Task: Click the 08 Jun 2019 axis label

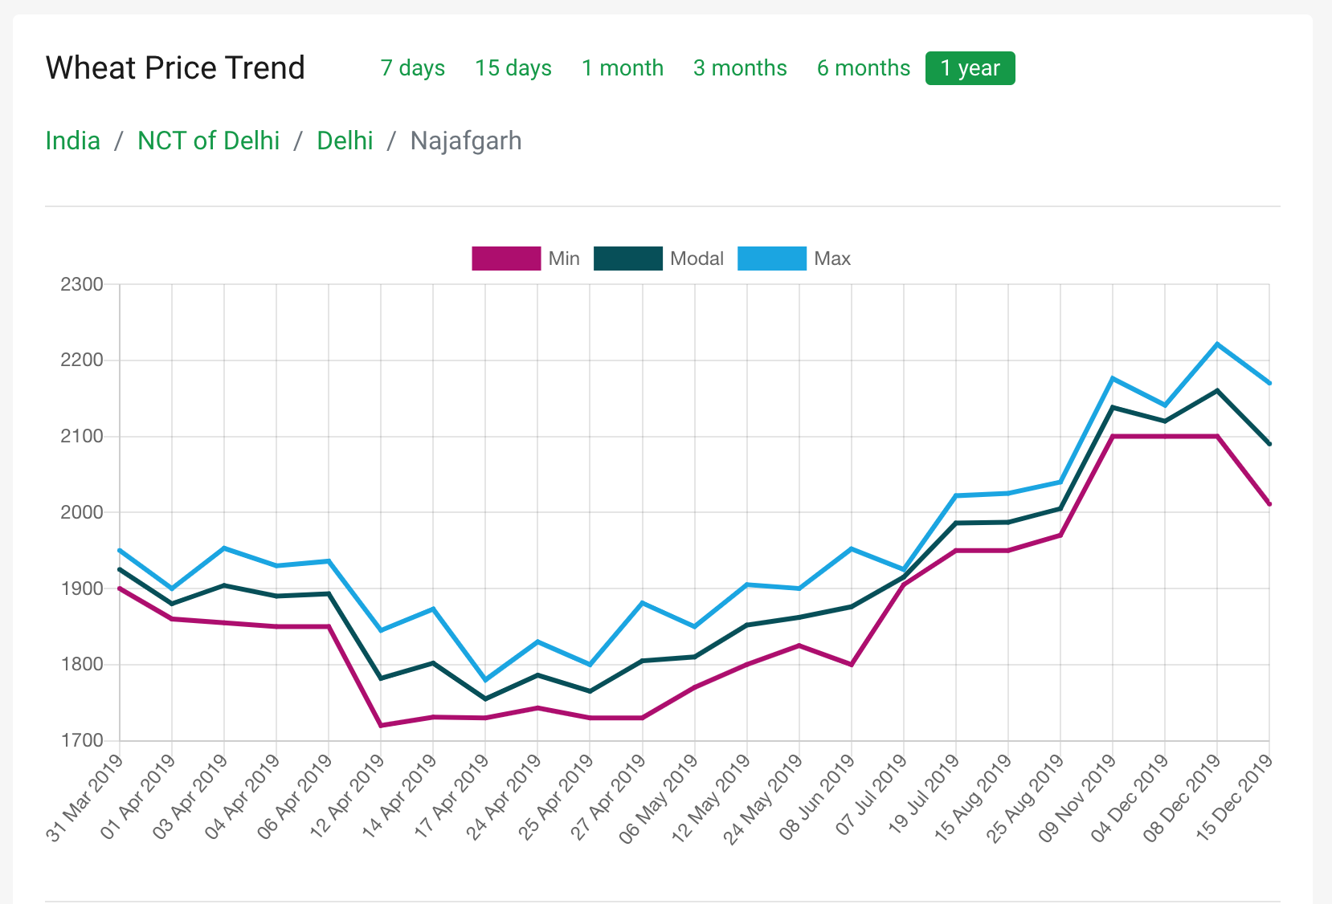Action: 817,798
